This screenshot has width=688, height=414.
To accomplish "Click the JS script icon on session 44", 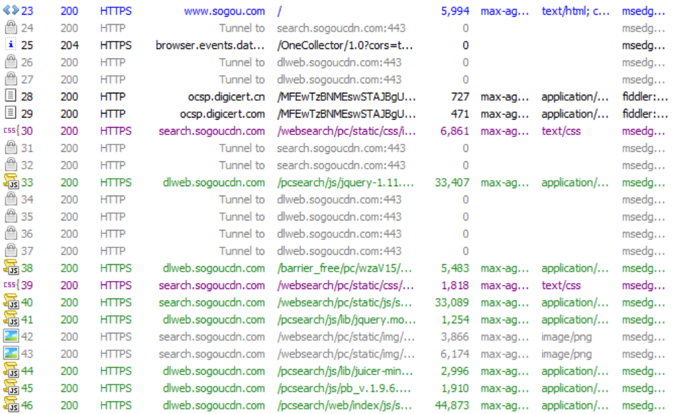I will 11,370.
